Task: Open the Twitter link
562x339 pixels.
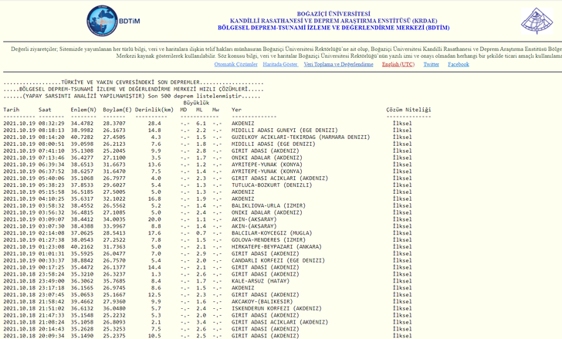Action: (x=431, y=65)
